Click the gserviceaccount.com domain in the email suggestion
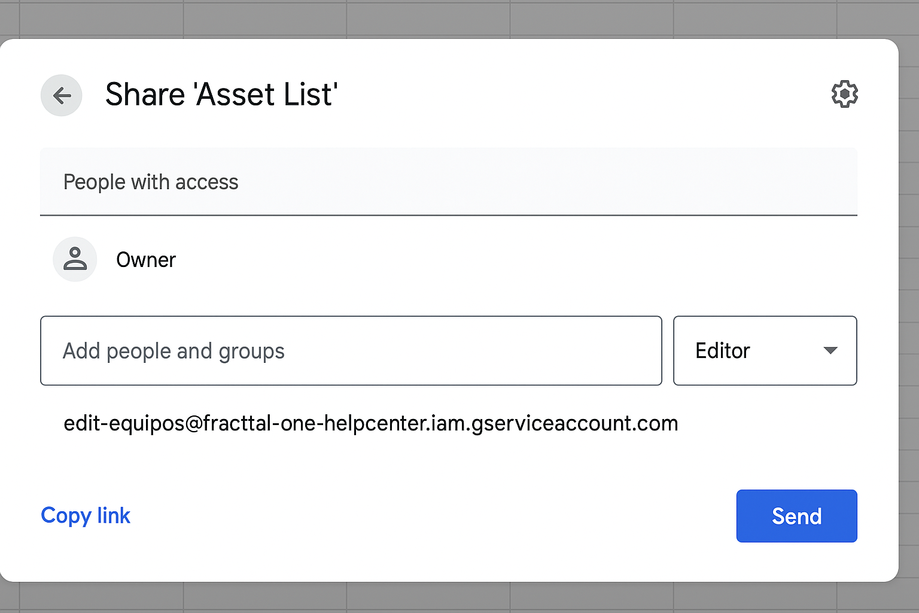 tap(574, 423)
